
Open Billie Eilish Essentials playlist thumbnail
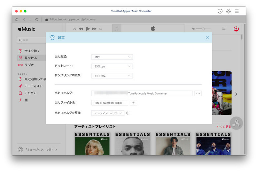click(x=92, y=144)
